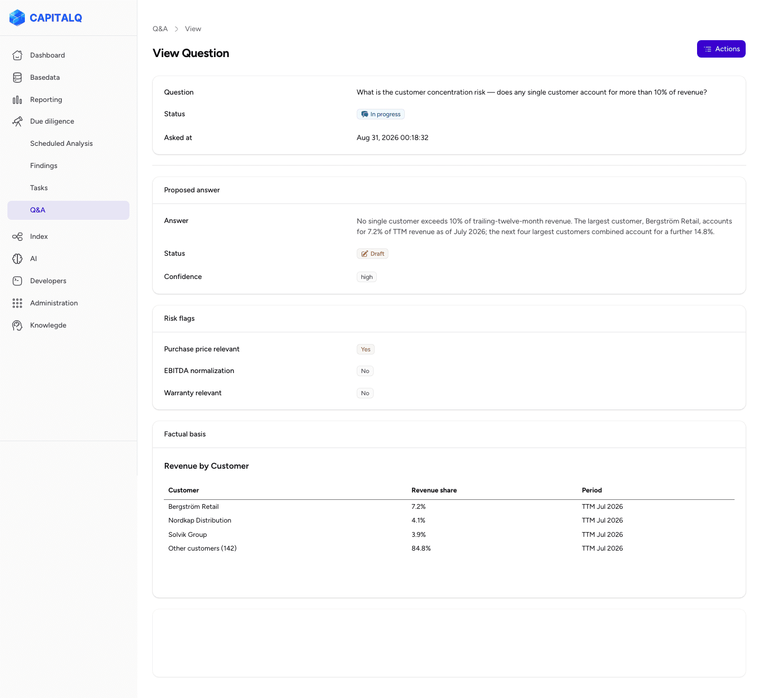Click the Yes badge for Purchase price relevant
Viewport: 761px width, 698px height.
tap(366, 349)
